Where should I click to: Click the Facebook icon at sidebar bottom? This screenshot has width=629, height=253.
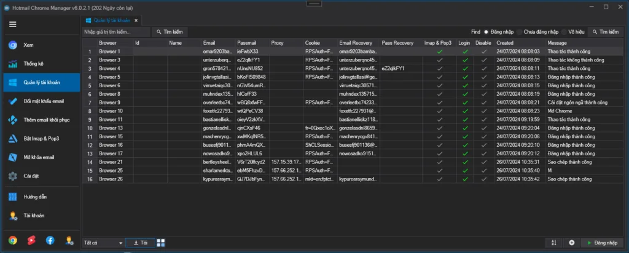click(50, 240)
